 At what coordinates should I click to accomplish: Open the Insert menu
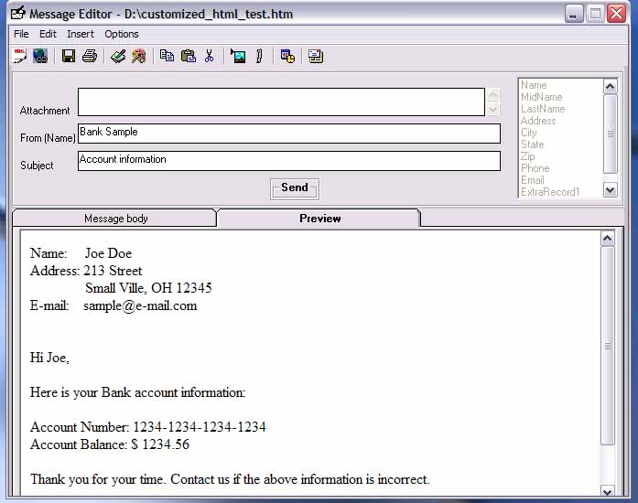coord(81,34)
